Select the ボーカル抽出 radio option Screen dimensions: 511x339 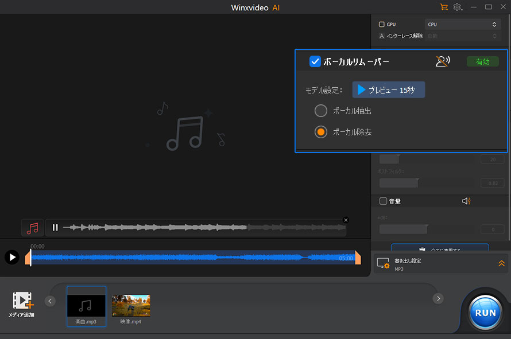(x=321, y=111)
